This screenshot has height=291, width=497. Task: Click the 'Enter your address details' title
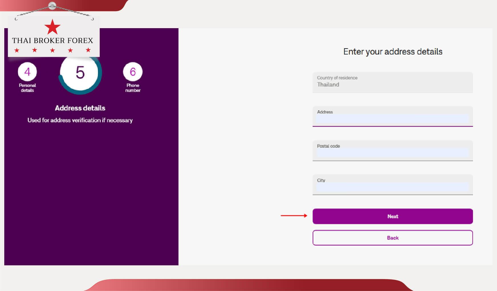tap(393, 51)
